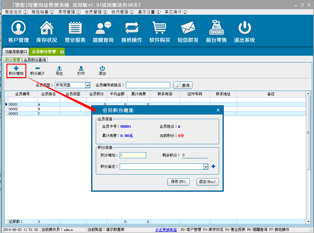Switch to the 会员积分查询 tab

click(x=35, y=60)
